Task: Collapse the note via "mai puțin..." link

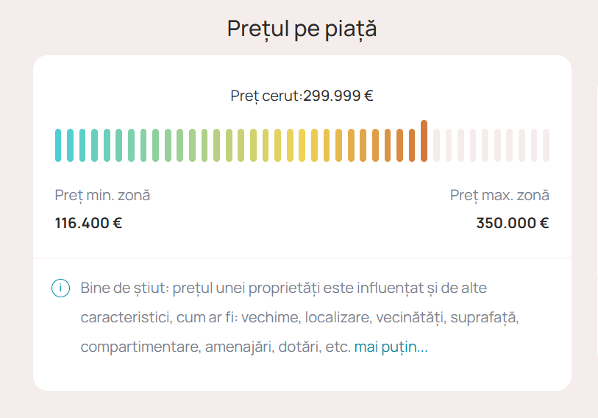Action: [391, 347]
